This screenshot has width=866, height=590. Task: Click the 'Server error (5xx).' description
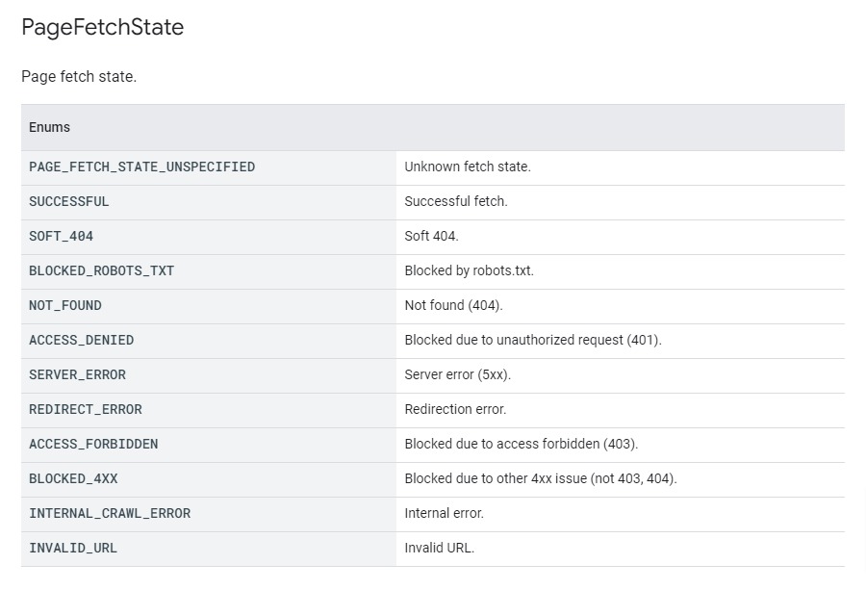coord(458,374)
